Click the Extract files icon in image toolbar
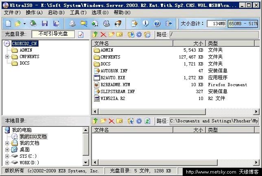The height and width of the screenshot is (176, 262). [x=131, y=35]
